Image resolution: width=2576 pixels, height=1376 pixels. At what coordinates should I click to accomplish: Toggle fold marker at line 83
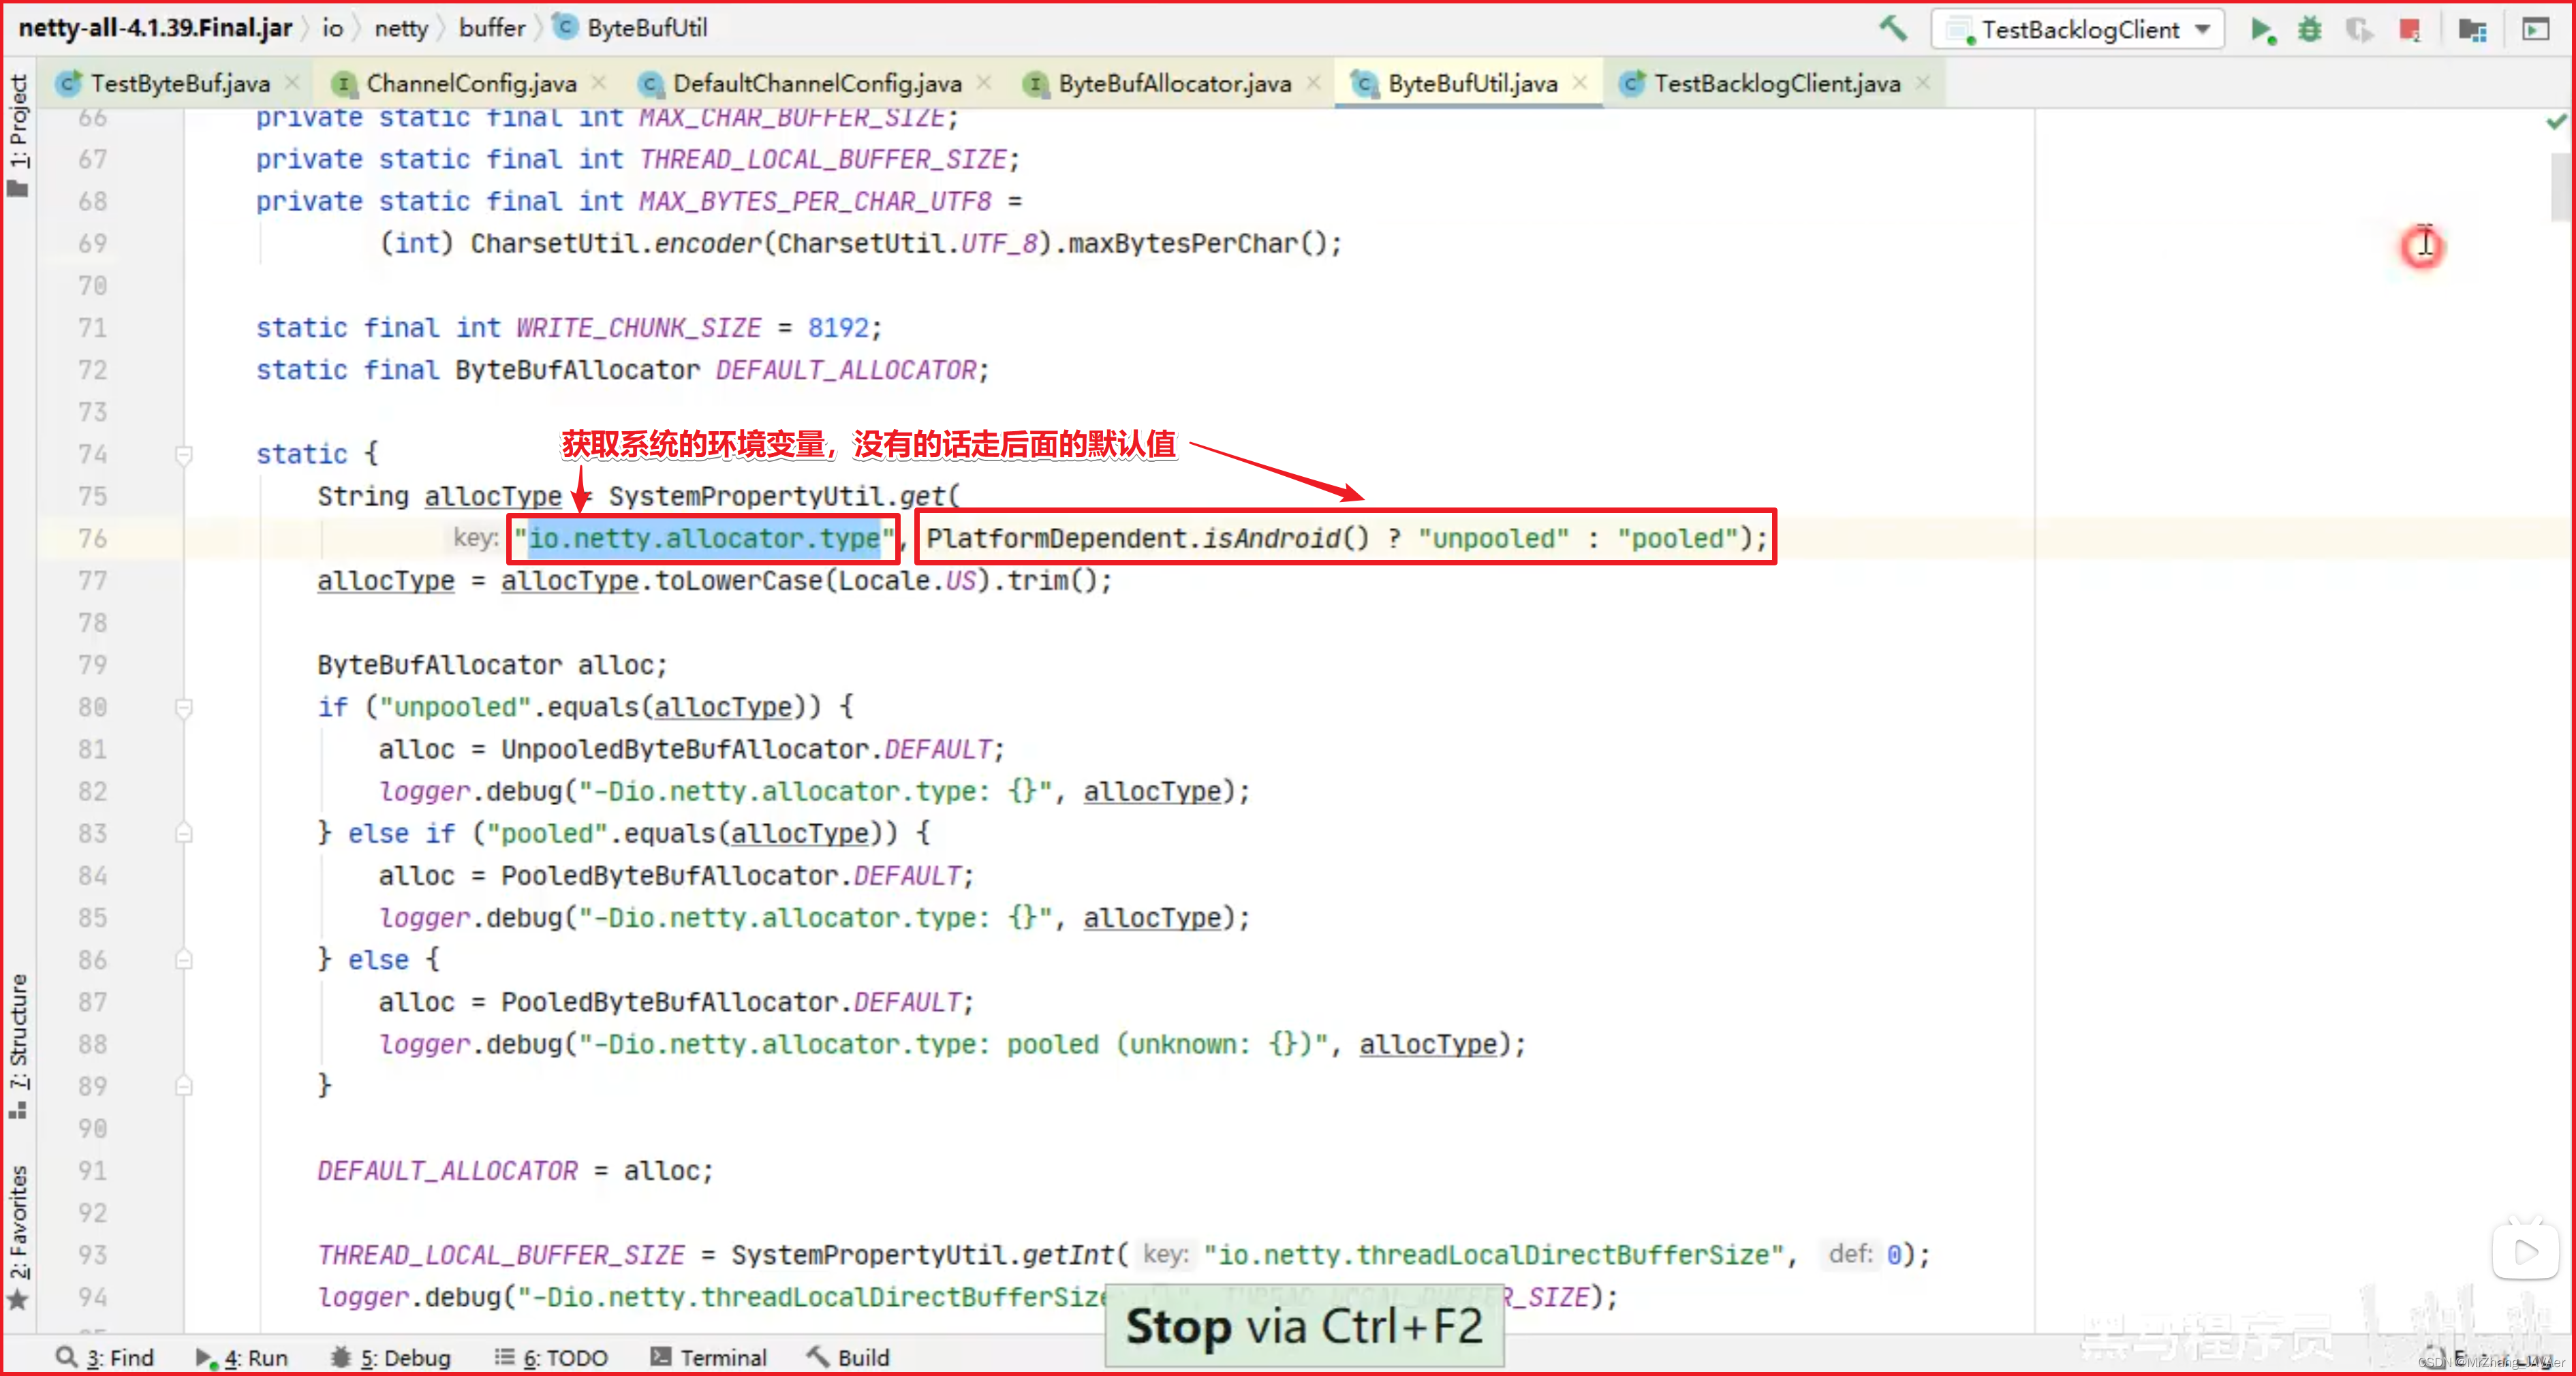pyautogui.click(x=184, y=833)
